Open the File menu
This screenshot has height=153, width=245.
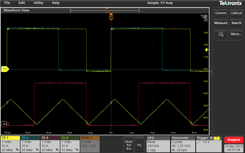click(x=7, y=3)
